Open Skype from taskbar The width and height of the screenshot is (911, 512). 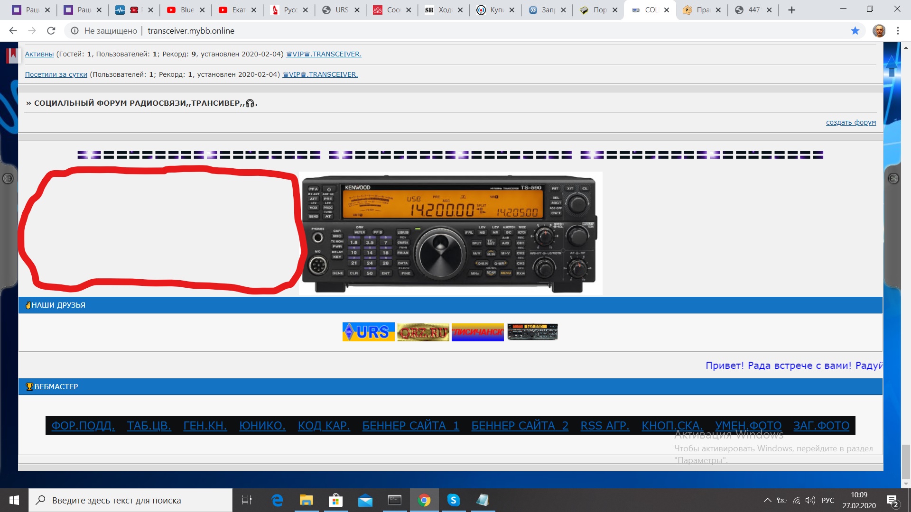point(454,500)
